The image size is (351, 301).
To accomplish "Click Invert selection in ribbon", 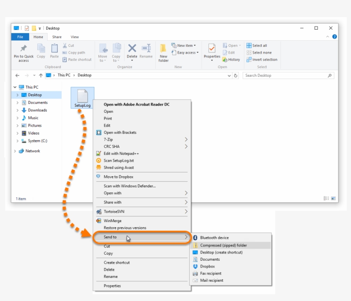I will [262, 60].
